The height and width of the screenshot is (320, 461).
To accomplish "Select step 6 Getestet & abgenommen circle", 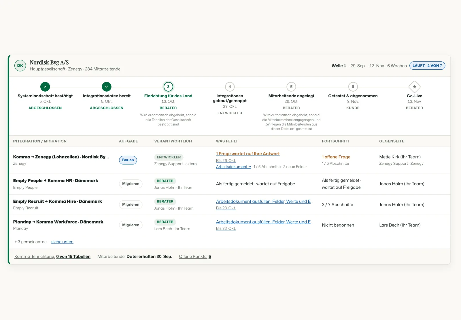I will 353,87.
